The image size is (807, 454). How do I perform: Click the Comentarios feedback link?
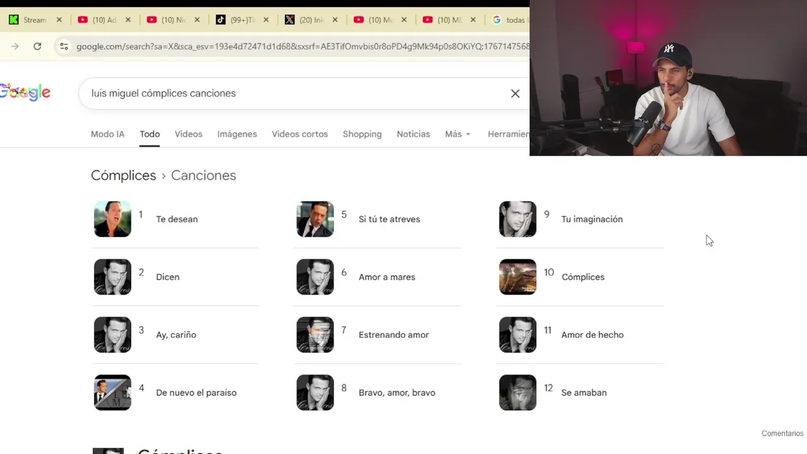[x=782, y=434]
